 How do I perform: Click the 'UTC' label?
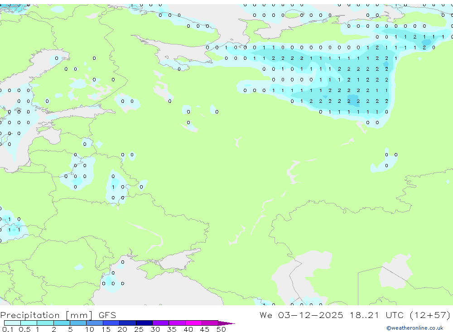point(395,315)
